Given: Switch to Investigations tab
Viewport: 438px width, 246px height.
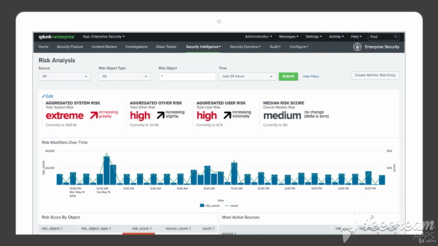Looking at the screenshot, I should point(136,47).
